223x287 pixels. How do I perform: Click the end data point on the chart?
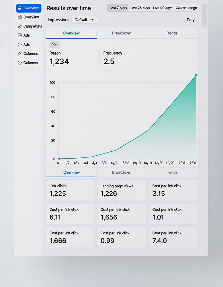click(x=196, y=75)
